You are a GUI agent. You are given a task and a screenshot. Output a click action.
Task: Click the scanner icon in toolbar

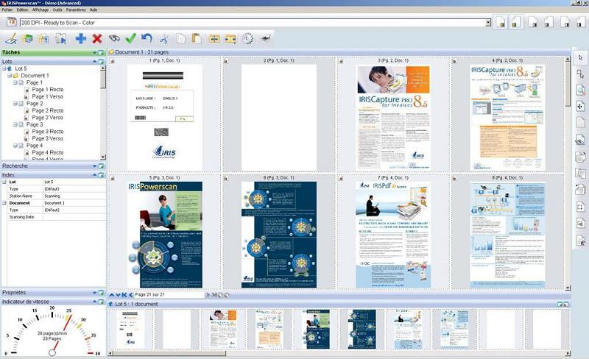click(x=265, y=38)
